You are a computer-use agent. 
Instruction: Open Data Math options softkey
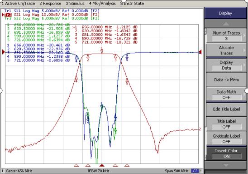tap(226, 94)
